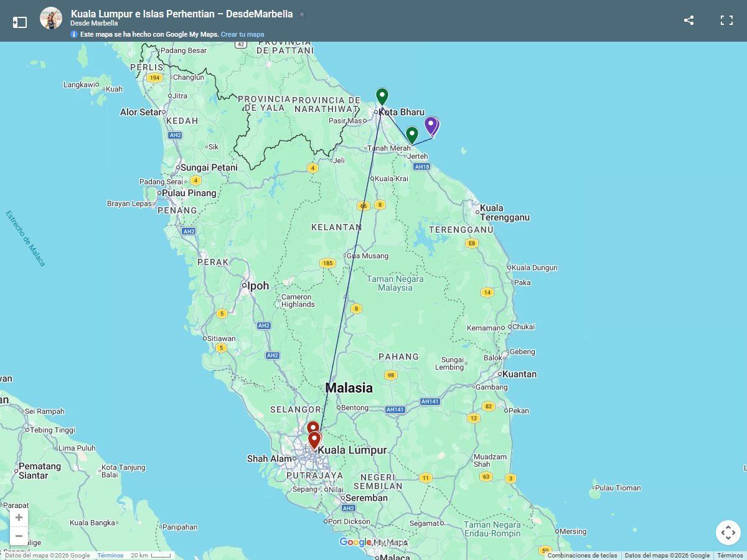747x560 pixels.
Task: Open the 'Crear tu mapa' link
Action: tap(242, 34)
